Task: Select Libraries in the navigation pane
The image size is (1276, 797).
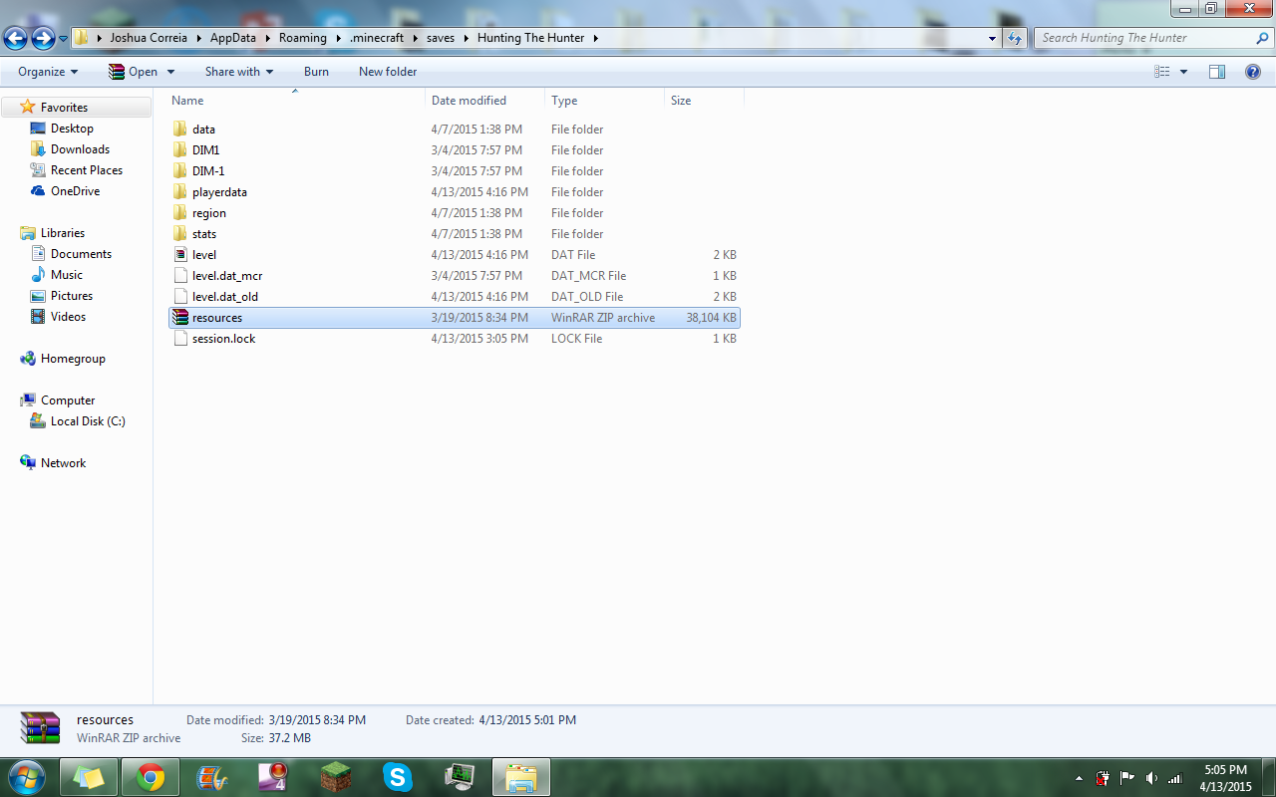Action: tap(63, 233)
